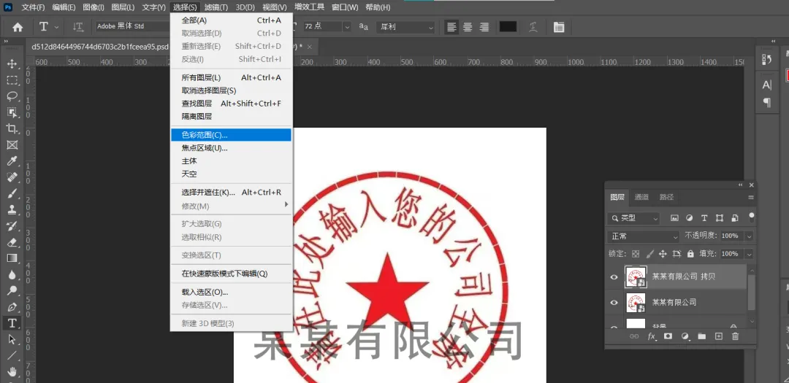Open the 滤镜(T) menu
This screenshot has height=383, width=789.
216,7
